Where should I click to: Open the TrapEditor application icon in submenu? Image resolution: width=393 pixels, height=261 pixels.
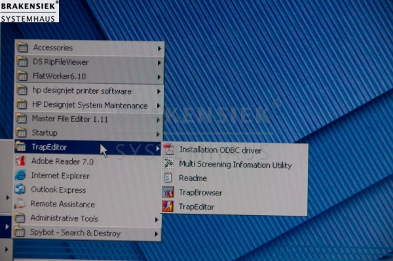168,207
